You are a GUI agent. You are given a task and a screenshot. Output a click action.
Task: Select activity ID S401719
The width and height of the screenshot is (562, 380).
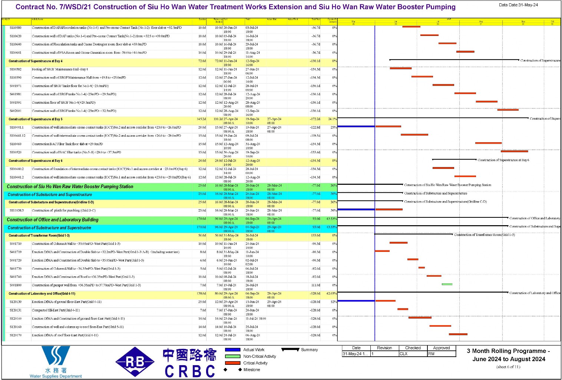click(x=16, y=252)
